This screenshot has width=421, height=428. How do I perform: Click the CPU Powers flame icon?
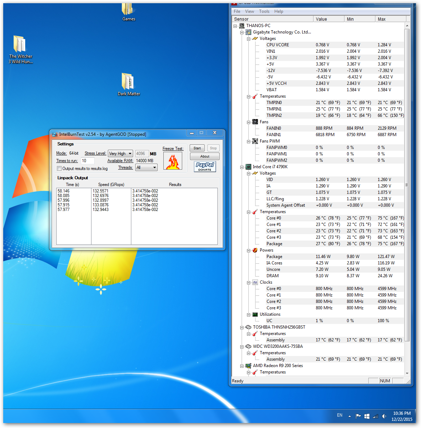tap(255, 250)
